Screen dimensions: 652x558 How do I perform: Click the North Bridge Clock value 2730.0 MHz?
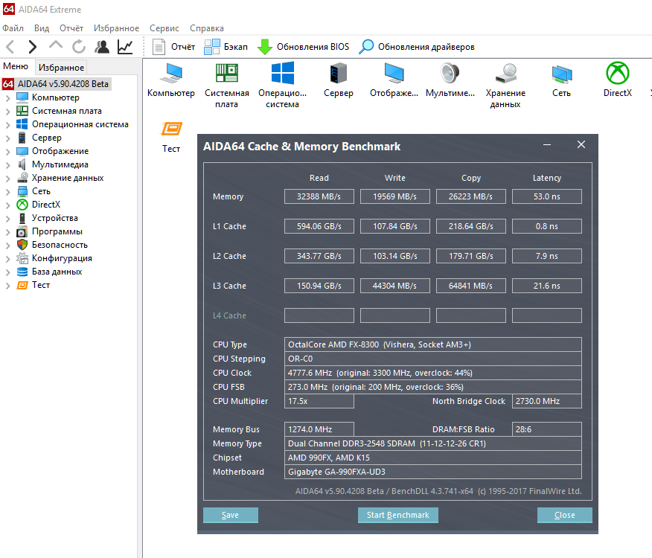pos(547,401)
